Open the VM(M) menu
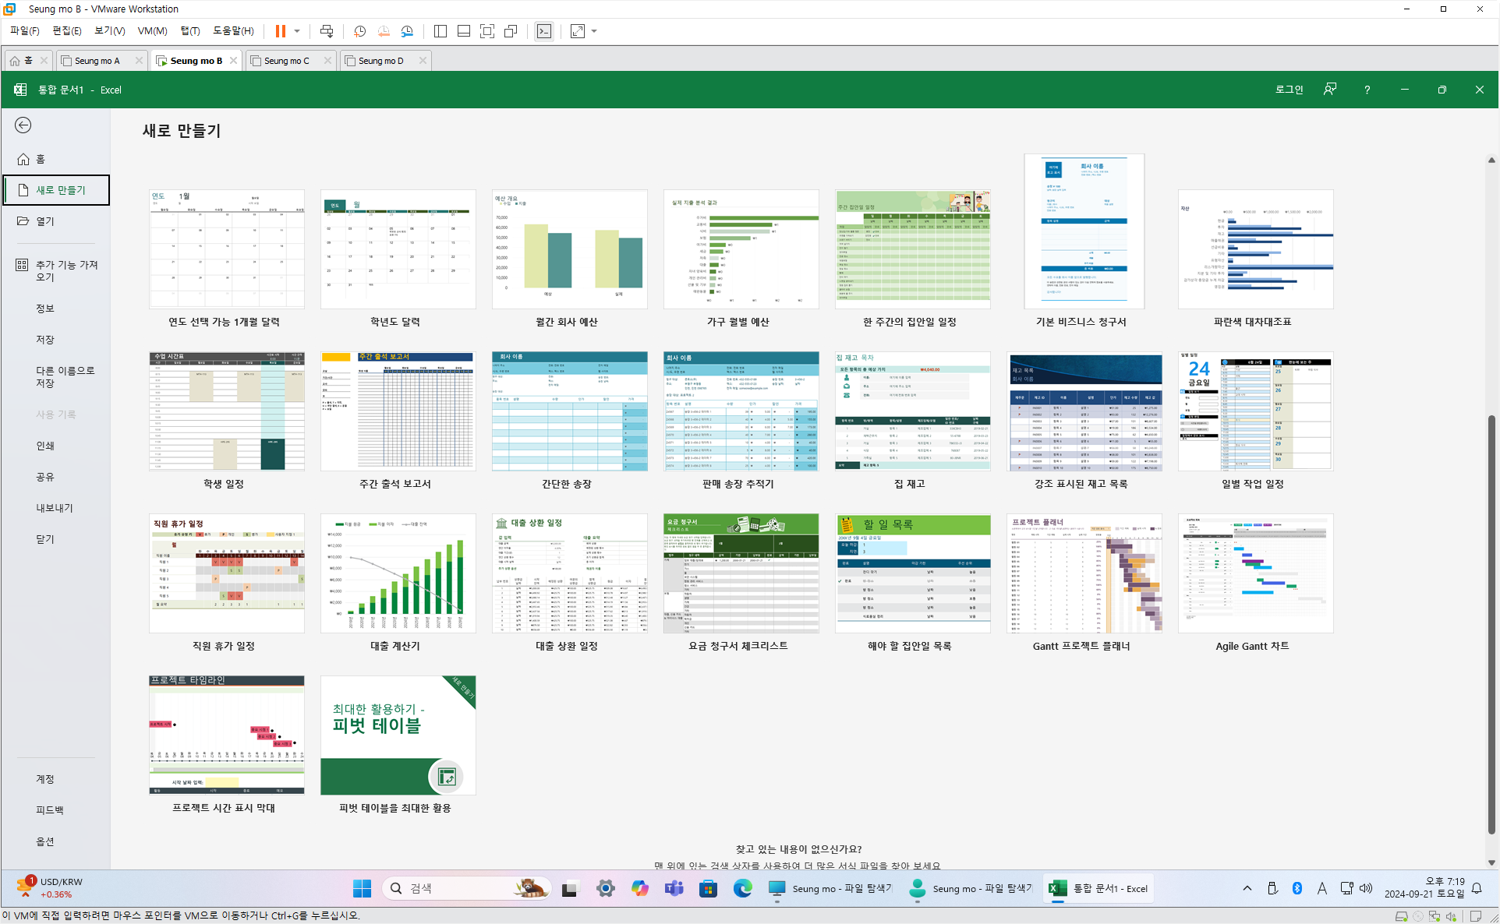 point(152,31)
